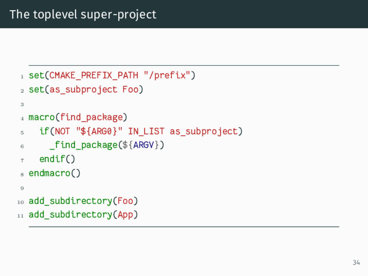Click code line 'set(CMAKE_PREFIX_PATH "/prefix")'

[x=112, y=75]
